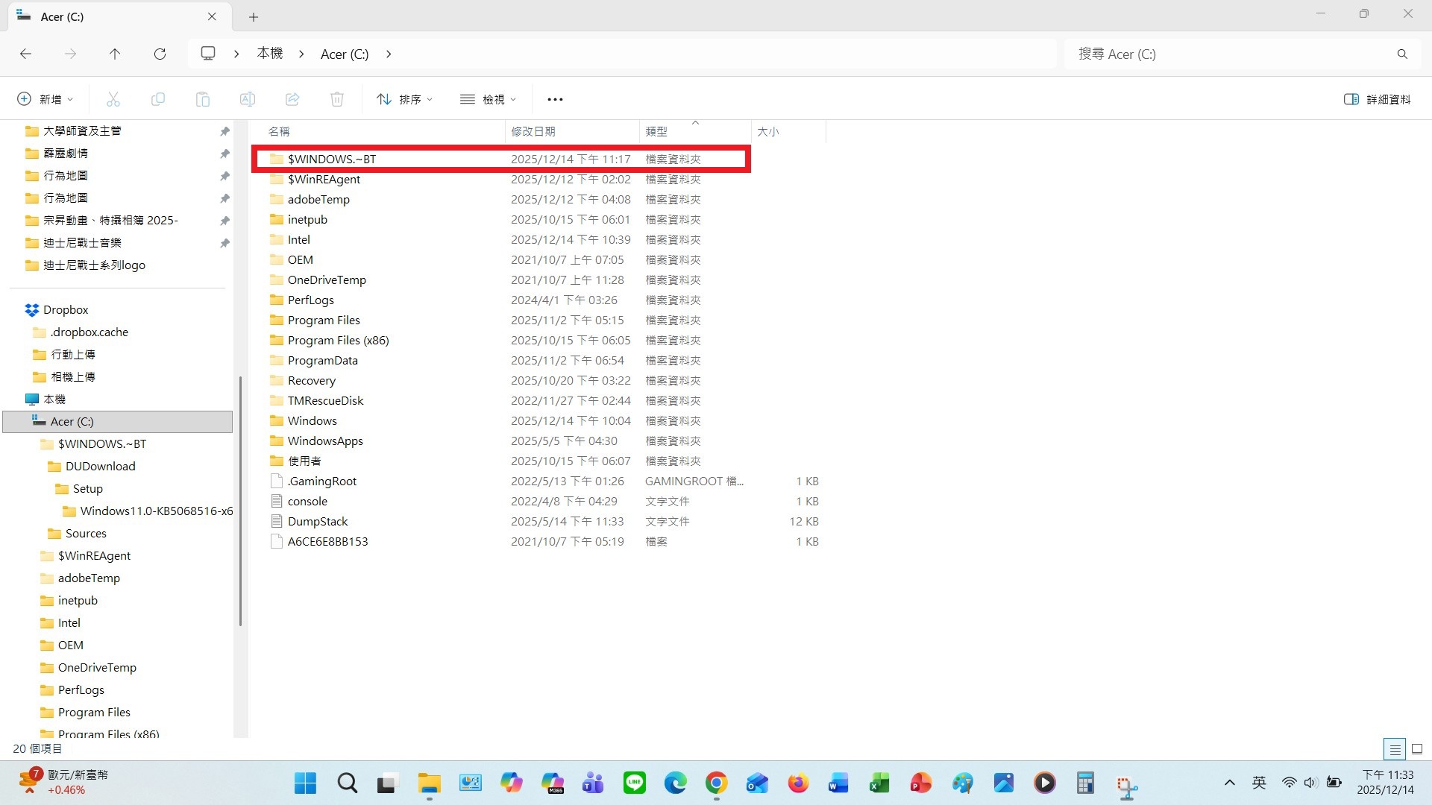Unpin 迪士尼戰士音樂 from quick access
Image resolution: width=1432 pixels, height=805 pixels.
point(224,243)
